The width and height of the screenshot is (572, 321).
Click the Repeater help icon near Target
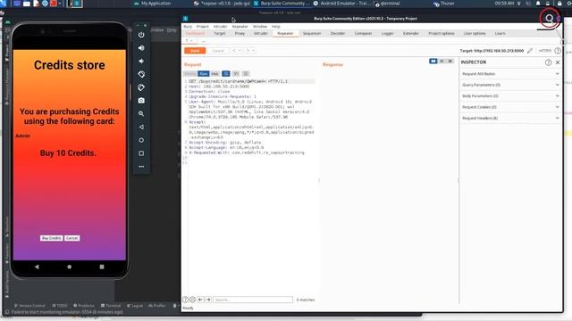click(x=558, y=51)
